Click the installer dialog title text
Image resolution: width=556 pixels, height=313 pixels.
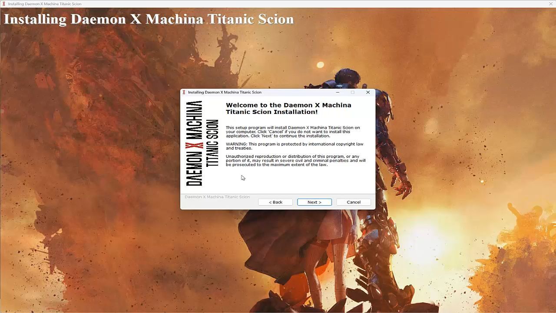point(225,92)
